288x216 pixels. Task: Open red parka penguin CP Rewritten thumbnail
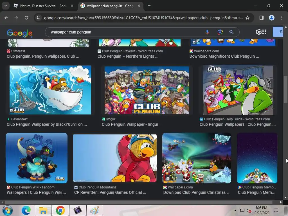point(115,158)
